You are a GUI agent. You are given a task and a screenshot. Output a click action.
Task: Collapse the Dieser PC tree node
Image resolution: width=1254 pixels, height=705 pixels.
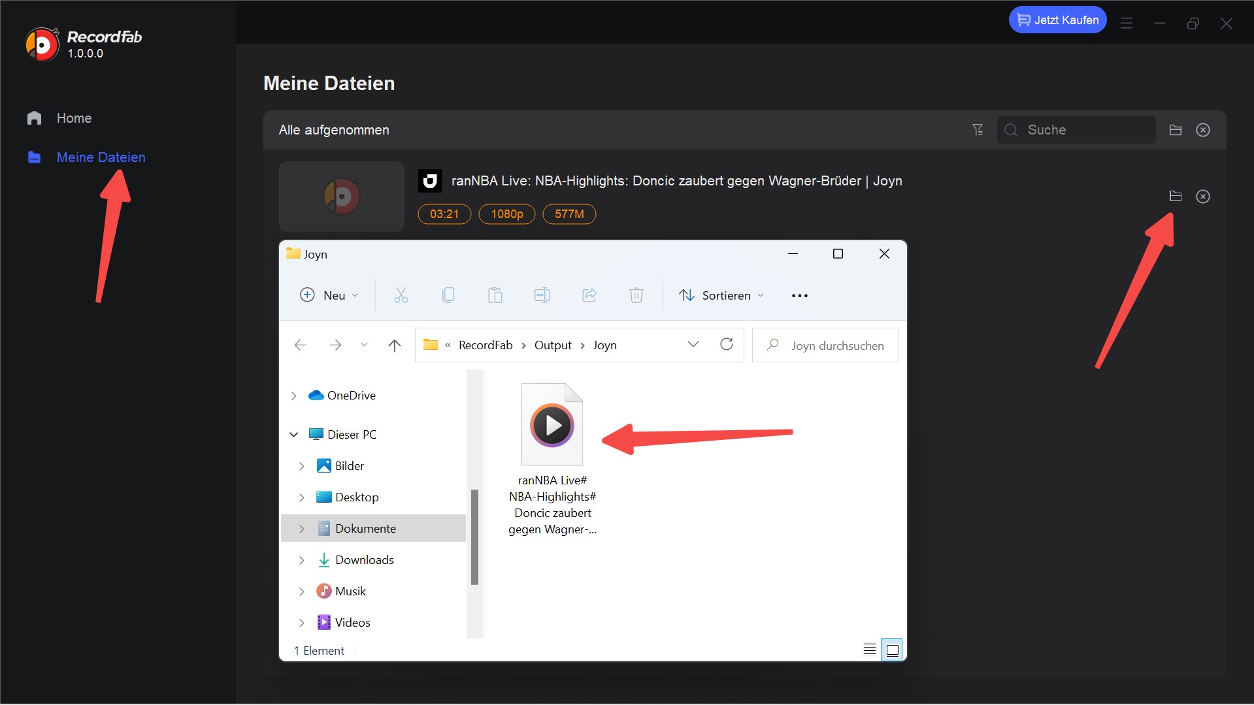coord(294,435)
